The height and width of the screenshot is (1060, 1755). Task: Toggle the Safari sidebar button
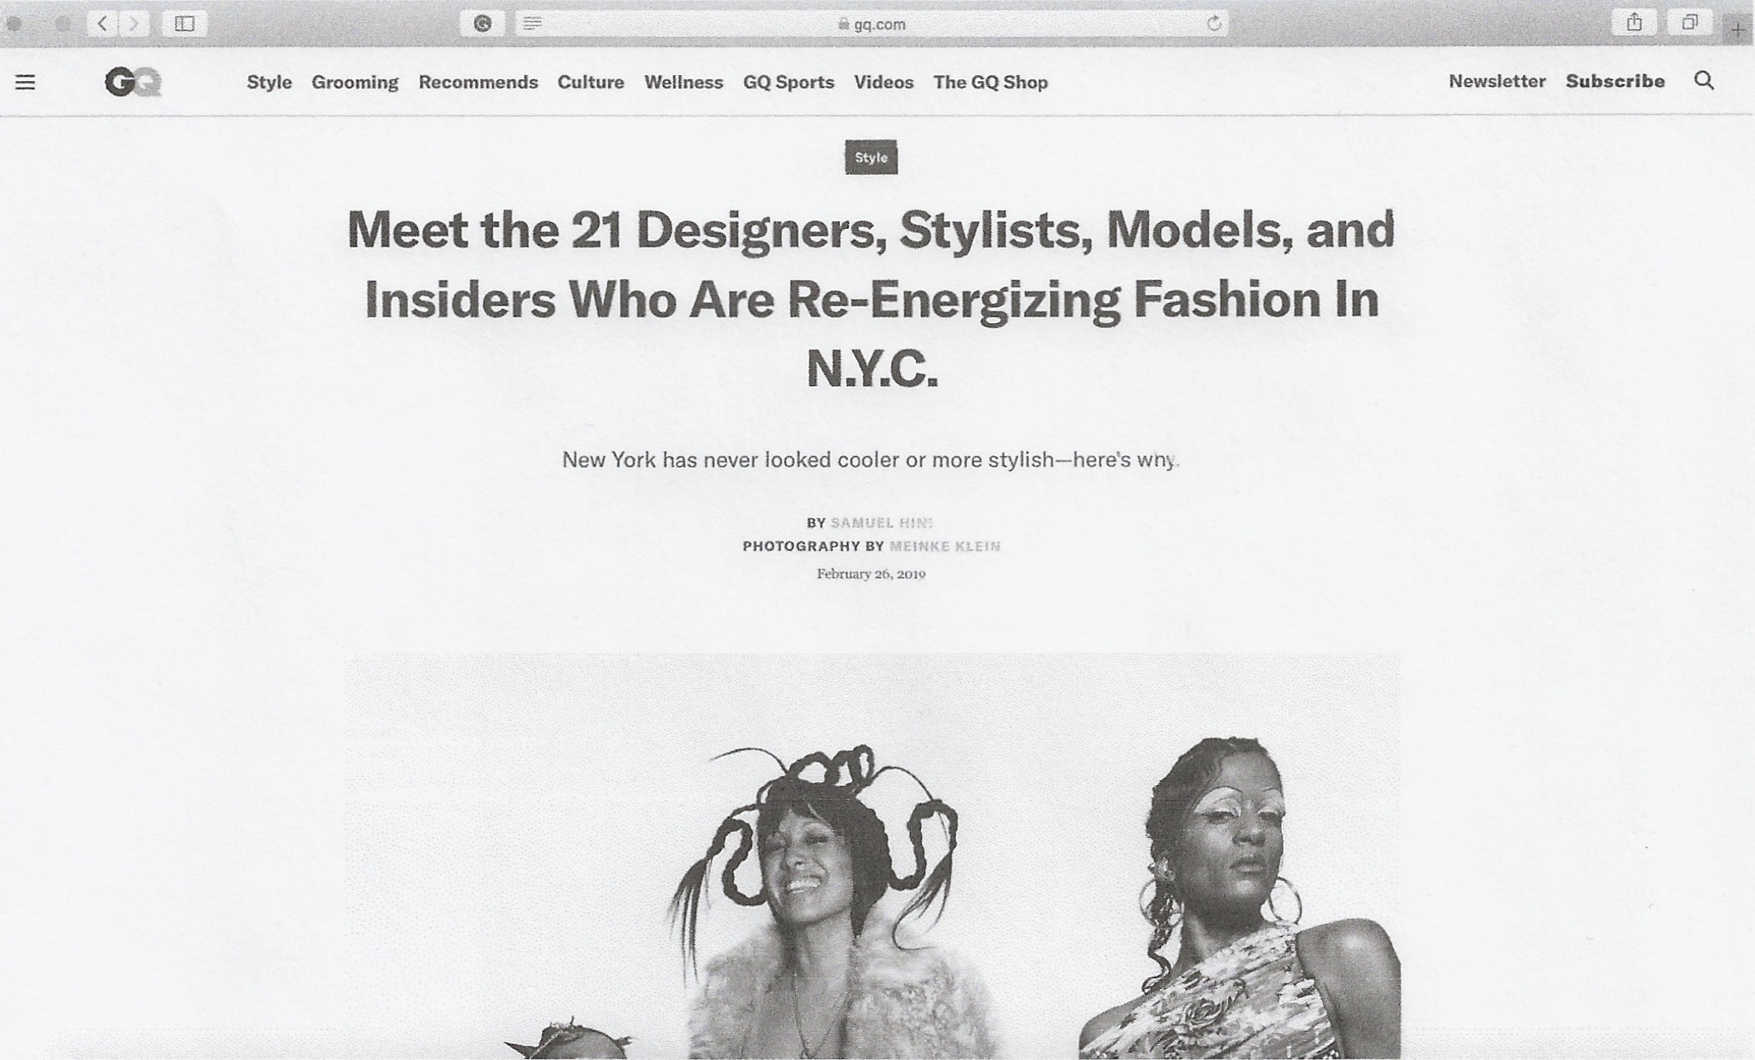[x=185, y=23]
